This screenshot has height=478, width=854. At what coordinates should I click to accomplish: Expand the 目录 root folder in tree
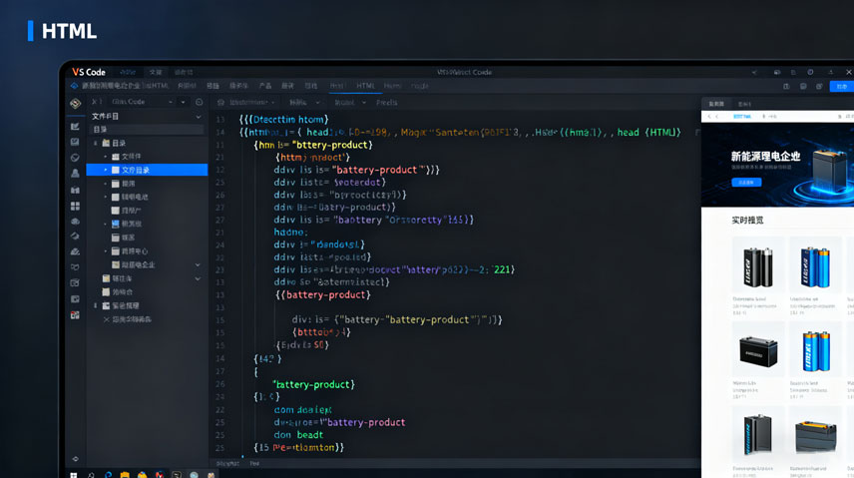click(x=97, y=143)
